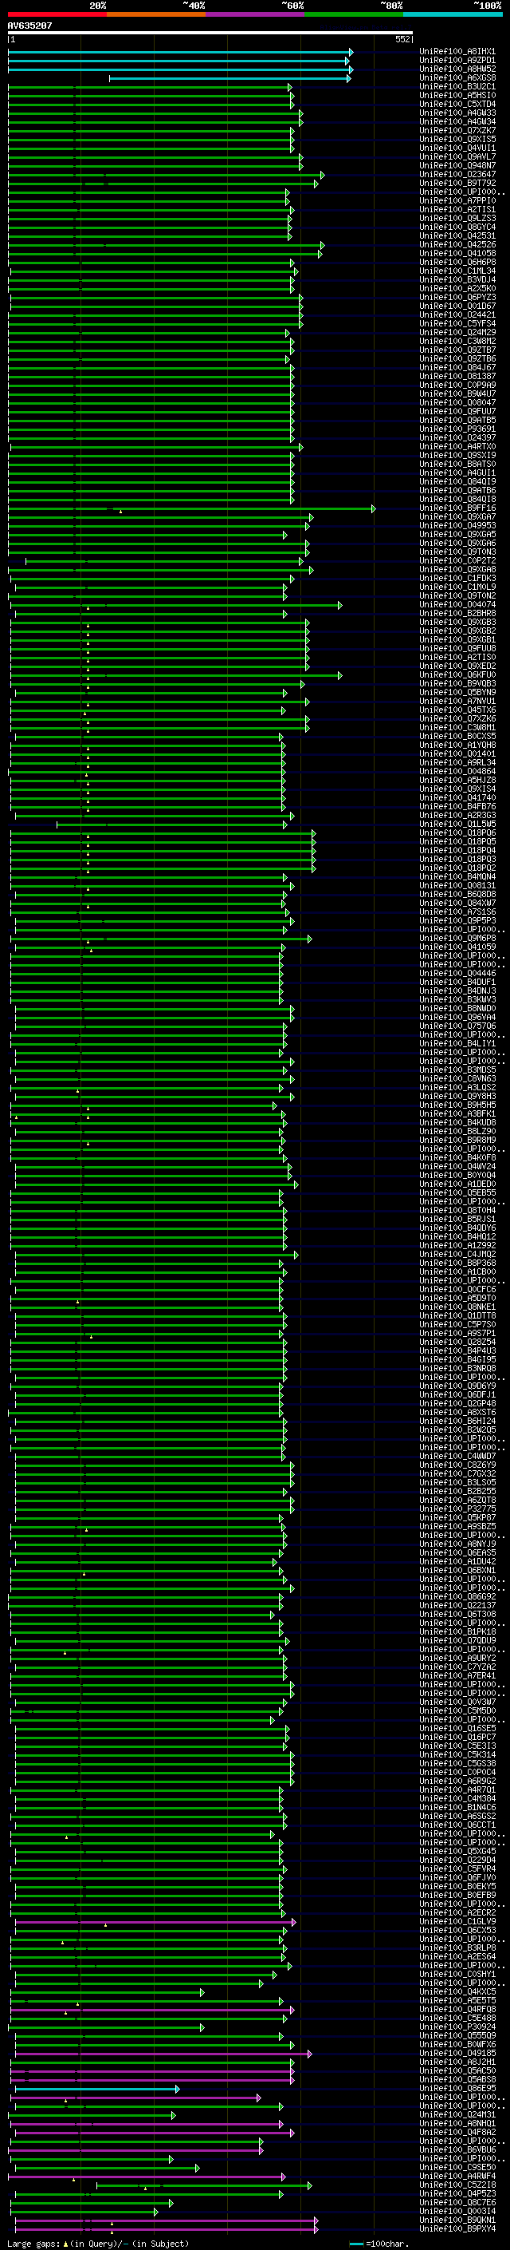
Task: Click the =100char. scale legend
Action: pyautogui.click(x=379, y=2244)
